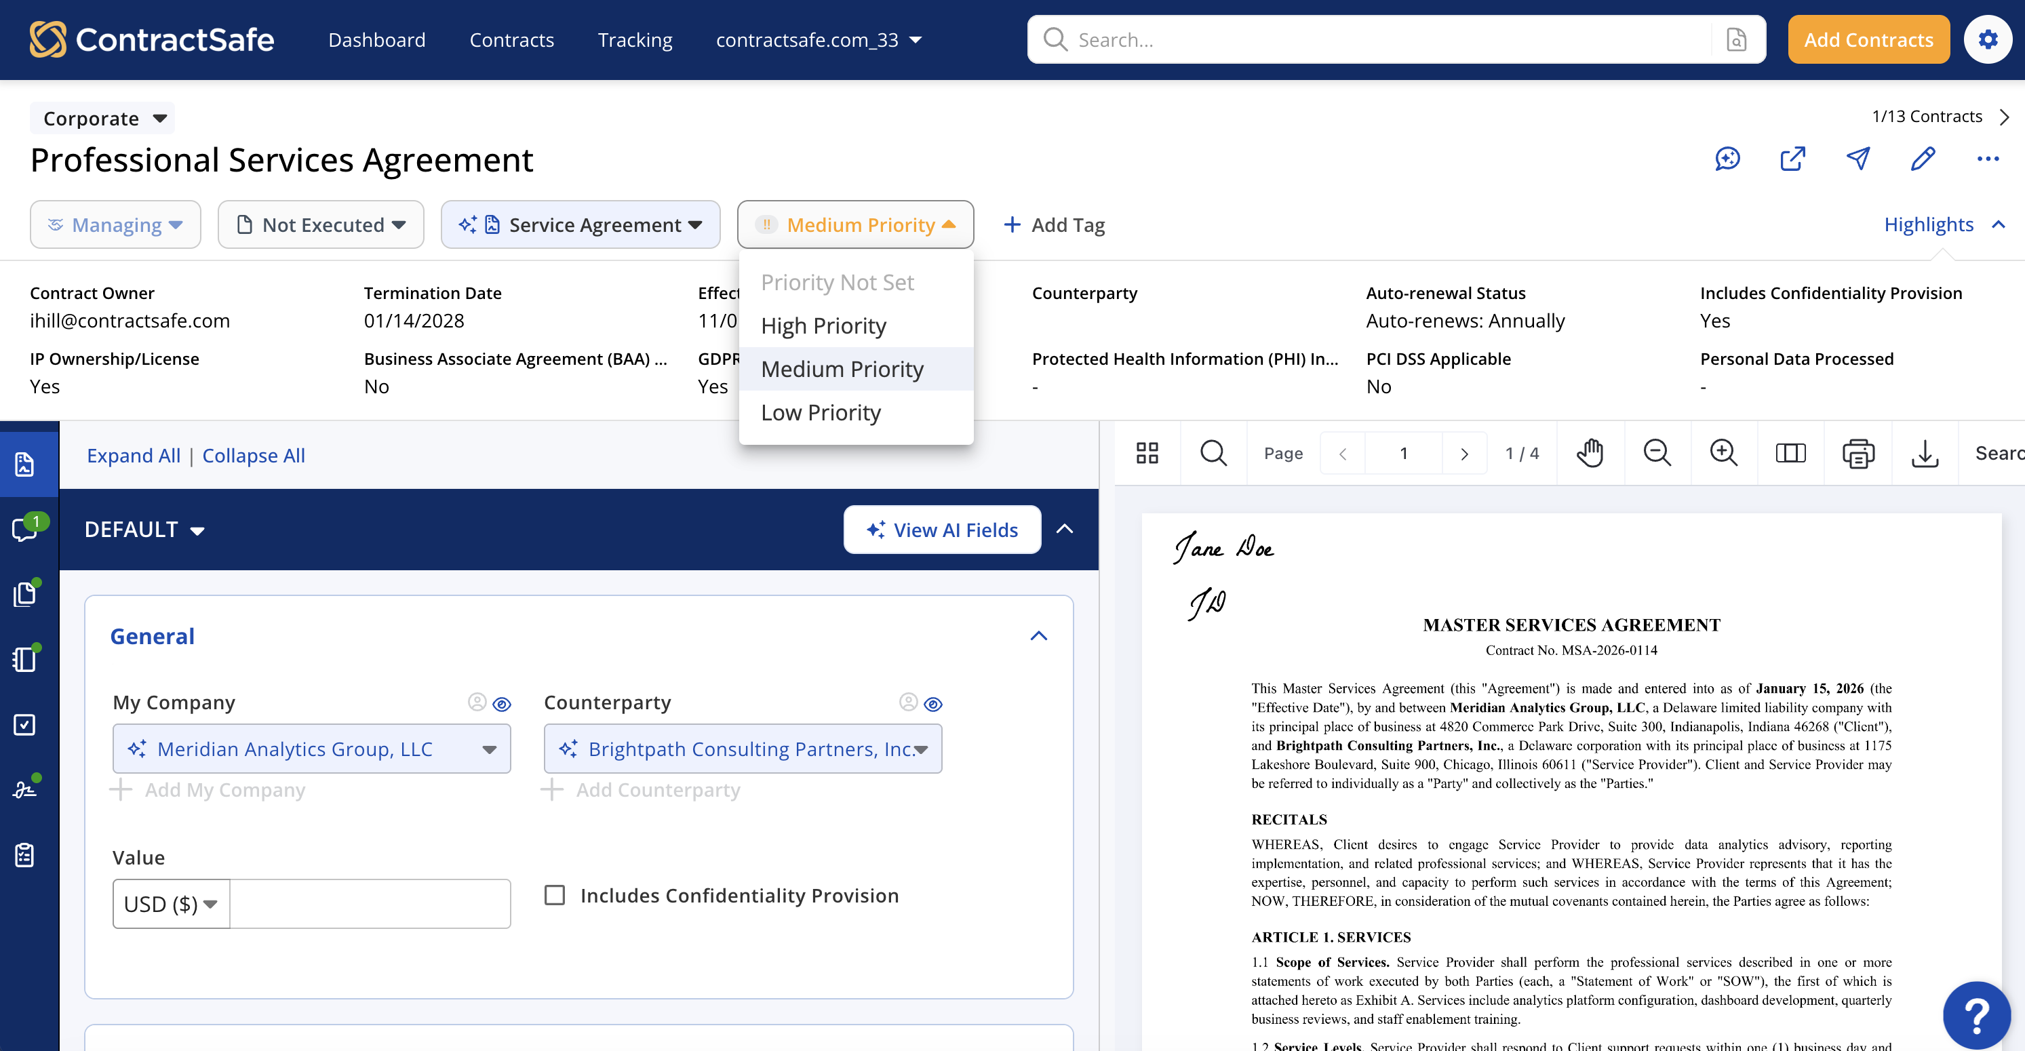Download the document
The width and height of the screenshot is (2025, 1051).
[1925, 453]
